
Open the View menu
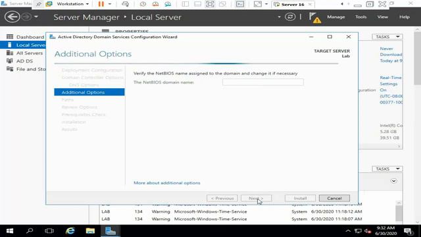pos(383,17)
